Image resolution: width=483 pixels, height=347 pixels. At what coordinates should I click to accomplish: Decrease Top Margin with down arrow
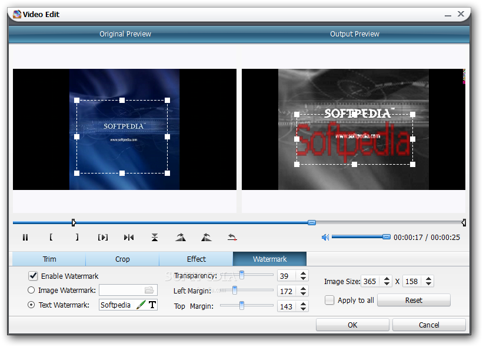(x=303, y=309)
